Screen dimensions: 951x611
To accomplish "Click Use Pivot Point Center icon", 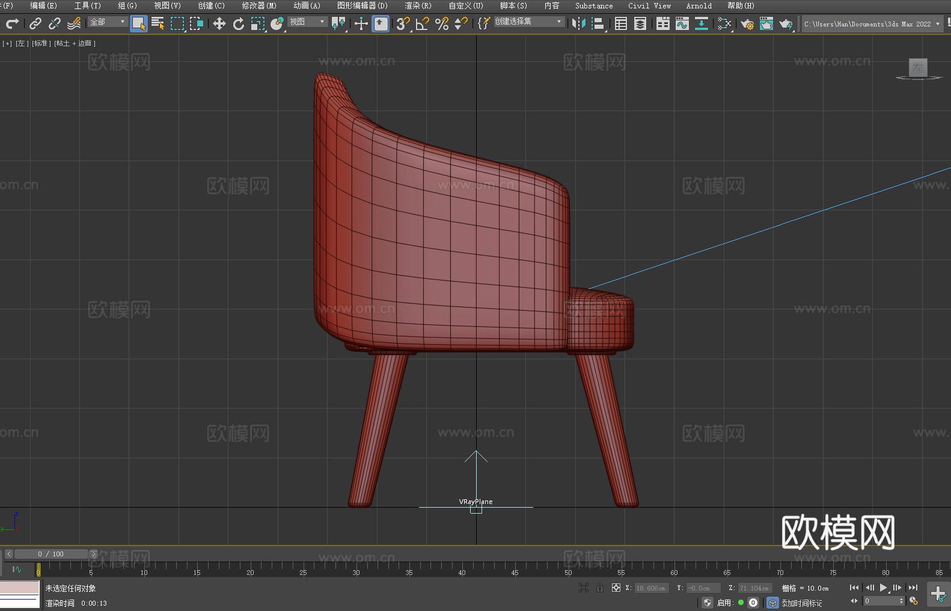I will (x=338, y=23).
